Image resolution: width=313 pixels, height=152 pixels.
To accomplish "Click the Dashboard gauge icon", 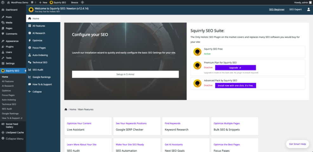I will (x=3, y=10).
